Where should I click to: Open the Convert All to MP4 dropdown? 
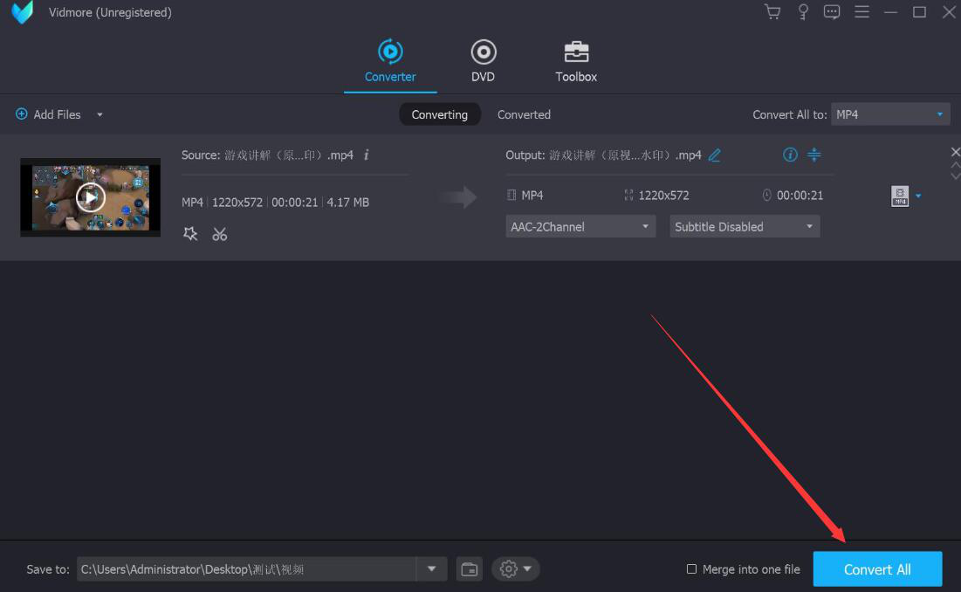tap(890, 114)
